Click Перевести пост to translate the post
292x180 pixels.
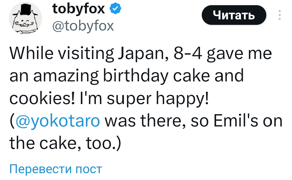[x=56, y=169]
